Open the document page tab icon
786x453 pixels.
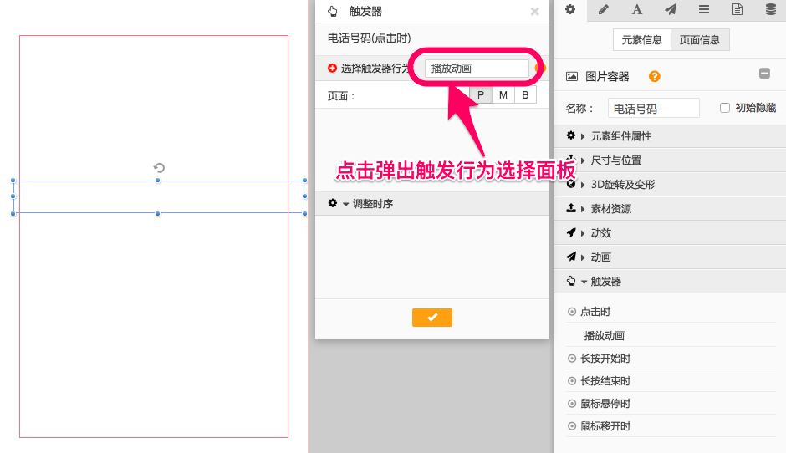(x=738, y=9)
